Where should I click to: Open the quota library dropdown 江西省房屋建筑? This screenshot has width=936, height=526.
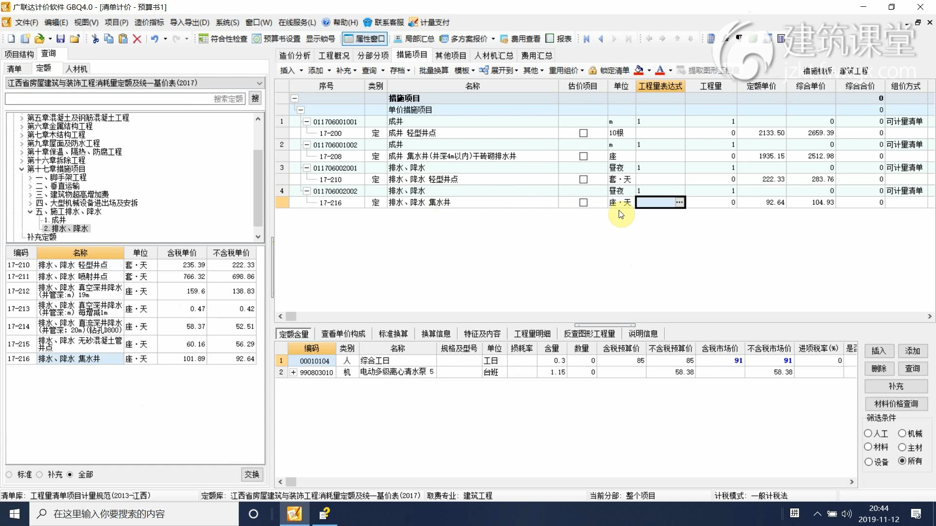[259, 83]
